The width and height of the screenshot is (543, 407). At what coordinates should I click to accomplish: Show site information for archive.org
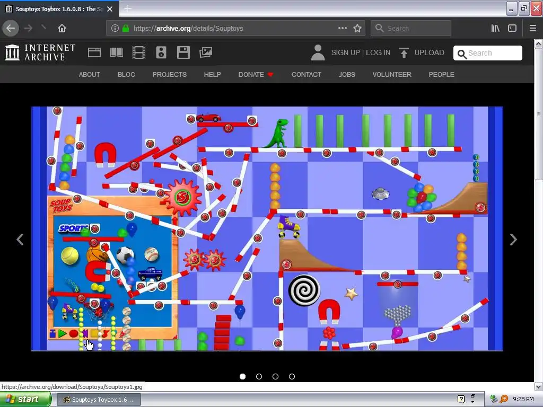point(115,29)
